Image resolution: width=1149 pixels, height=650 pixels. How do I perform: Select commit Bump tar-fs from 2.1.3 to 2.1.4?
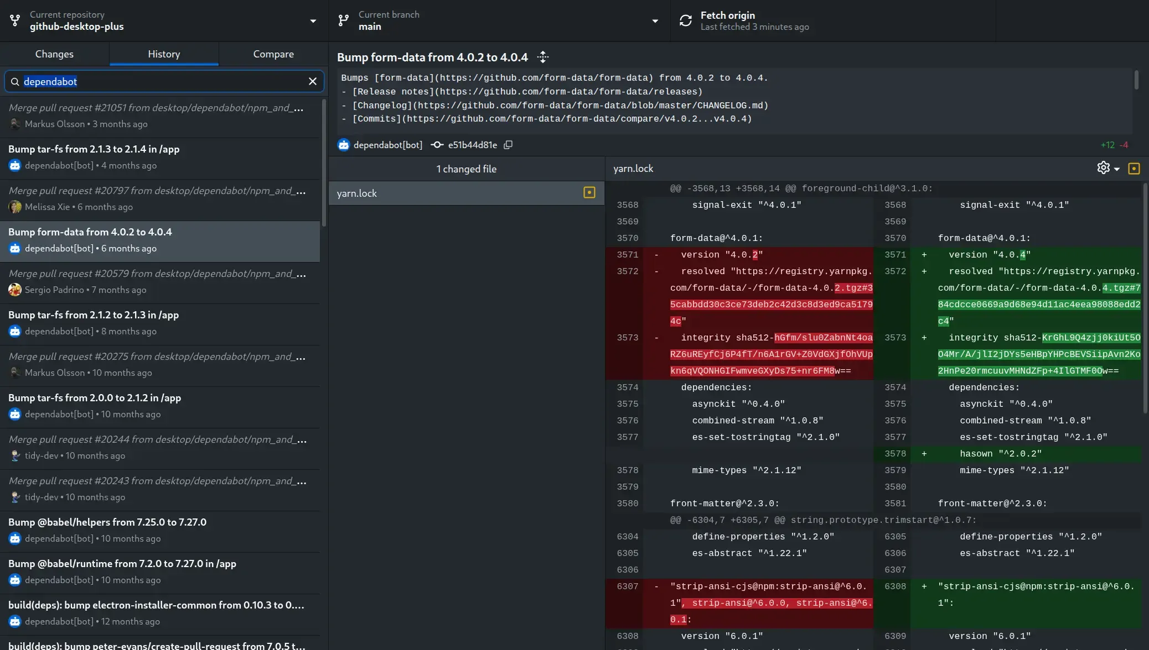point(160,159)
